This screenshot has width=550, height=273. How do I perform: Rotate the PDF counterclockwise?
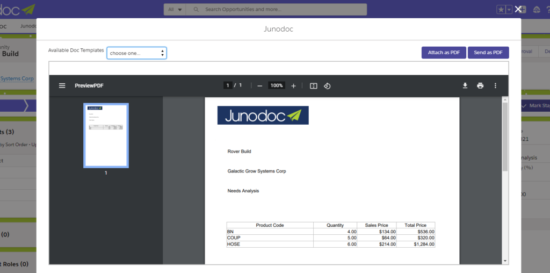(x=327, y=86)
